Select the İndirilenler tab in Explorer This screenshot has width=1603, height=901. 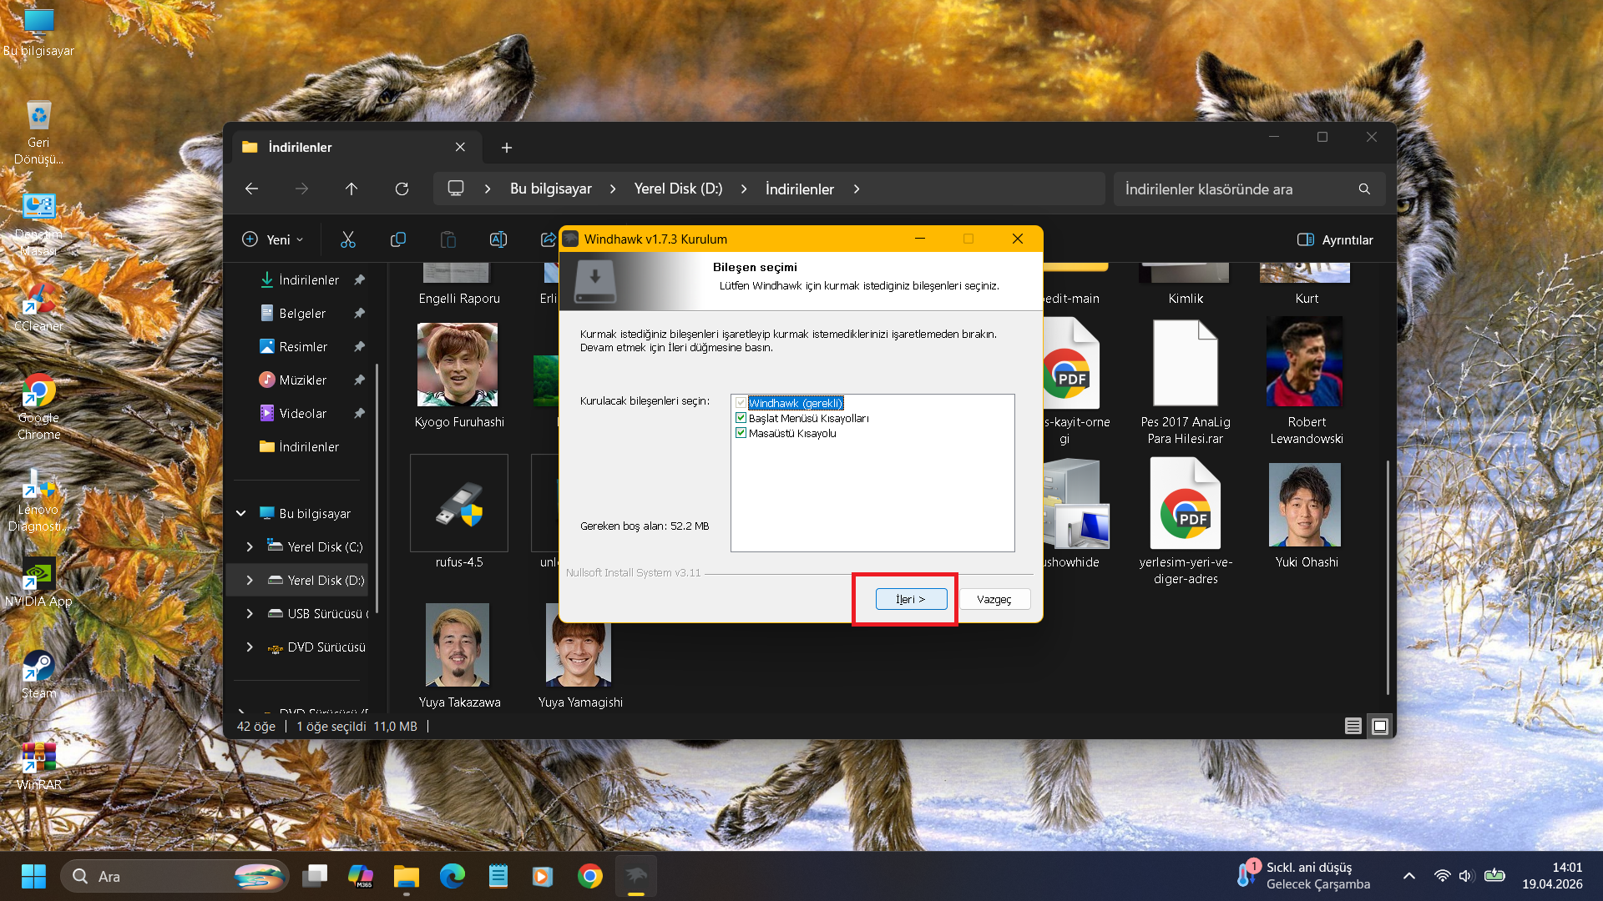pyautogui.click(x=357, y=147)
